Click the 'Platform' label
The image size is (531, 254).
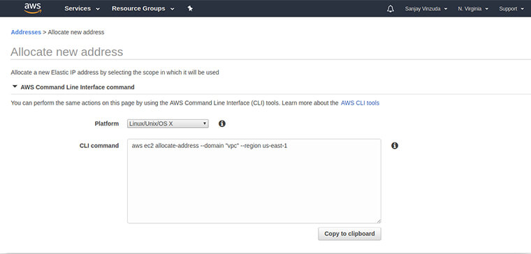(x=107, y=124)
